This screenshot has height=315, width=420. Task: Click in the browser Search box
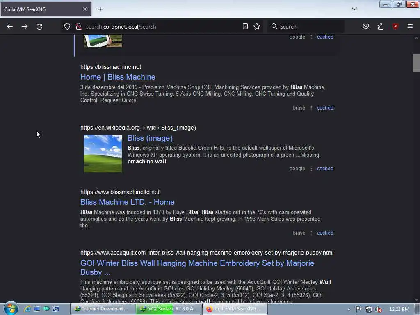click(306, 27)
